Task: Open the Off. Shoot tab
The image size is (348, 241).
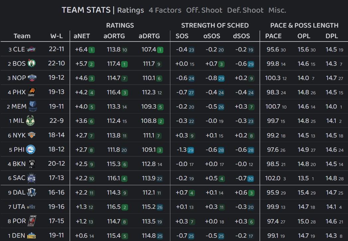Action: coord(204,10)
